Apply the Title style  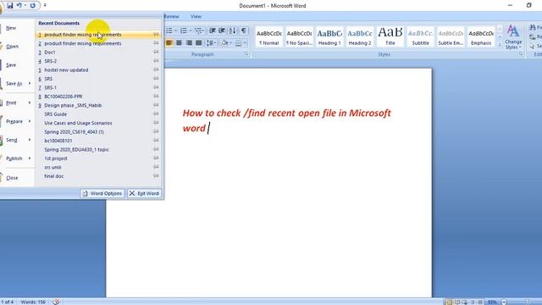390,37
